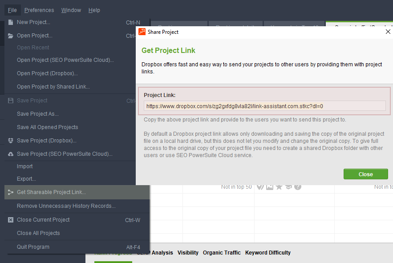Screen dimensions: 393x263
Task: Click the X icon beside Close Current Project
Action: tap(11, 220)
